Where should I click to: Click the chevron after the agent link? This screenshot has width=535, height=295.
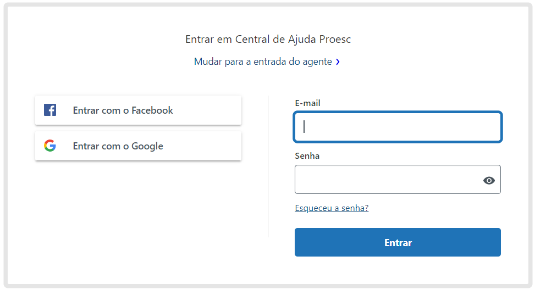point(338,62)
